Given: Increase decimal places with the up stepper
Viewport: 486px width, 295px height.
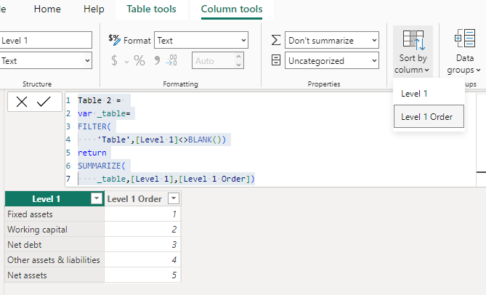Looking at the screenshot, I should (238, 57).
